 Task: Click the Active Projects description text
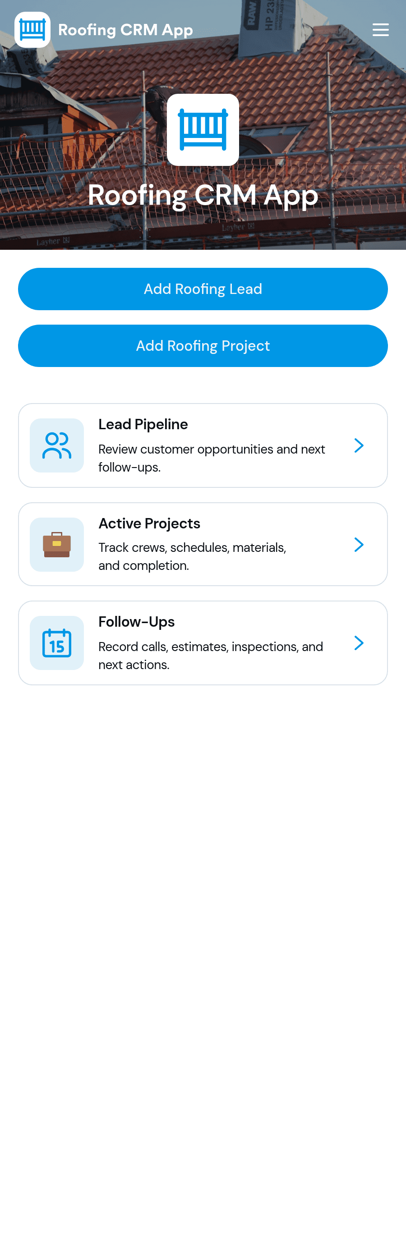pyautogui.click(x=193, y=556)
